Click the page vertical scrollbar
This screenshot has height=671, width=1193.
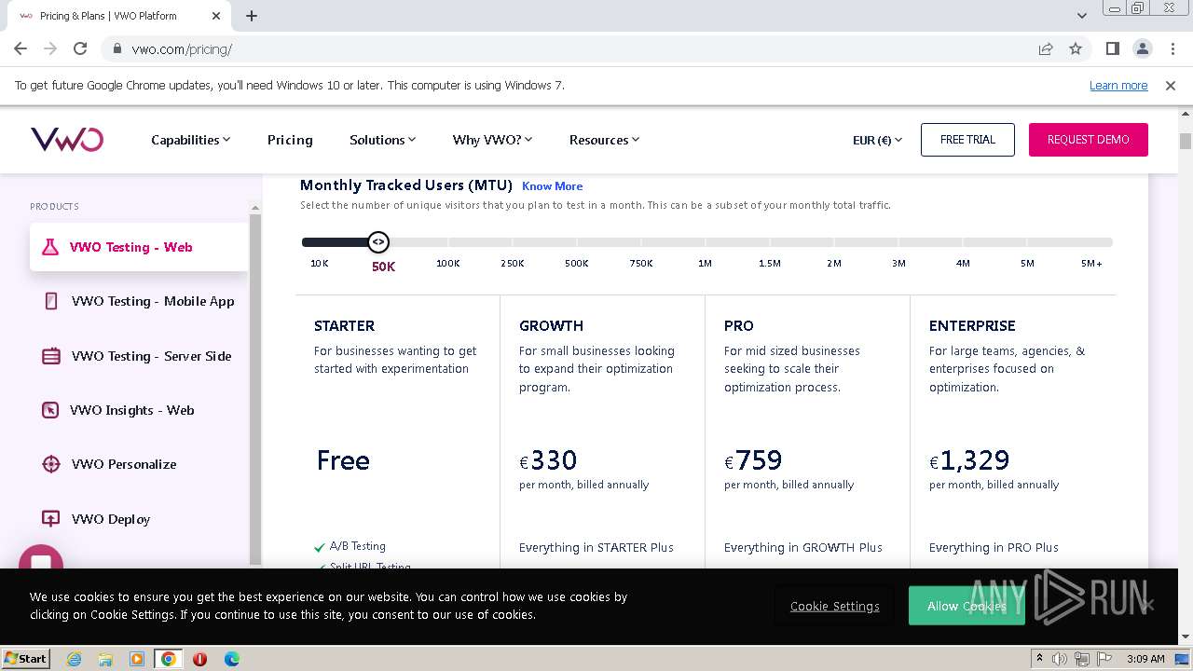click(1186, 141)
